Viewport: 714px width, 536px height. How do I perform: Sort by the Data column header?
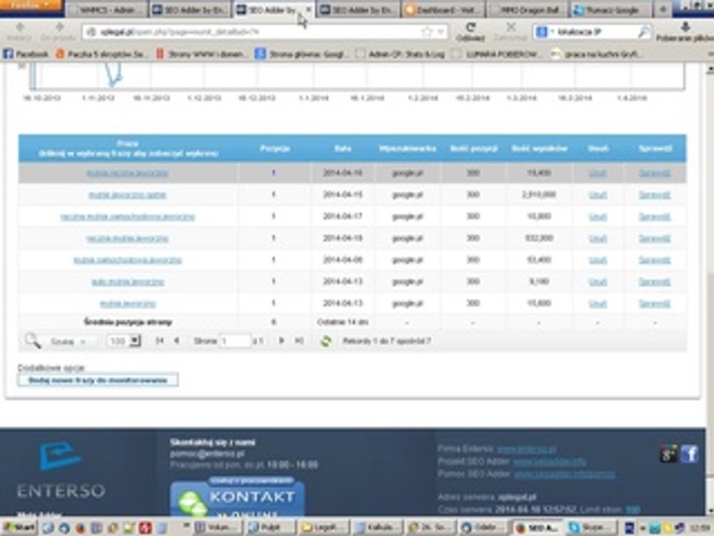click(342, 149)
